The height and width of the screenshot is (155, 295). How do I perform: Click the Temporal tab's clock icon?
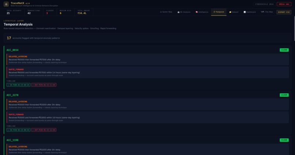click(214, 12)
